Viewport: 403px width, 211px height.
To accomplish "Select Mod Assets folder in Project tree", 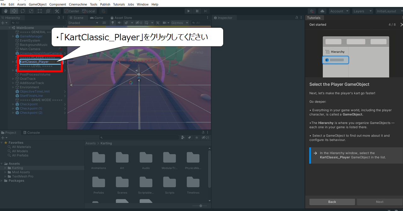I will pyautogui.click(x=21, y=172).
